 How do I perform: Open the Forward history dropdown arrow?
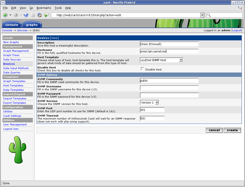coord(21,15)
